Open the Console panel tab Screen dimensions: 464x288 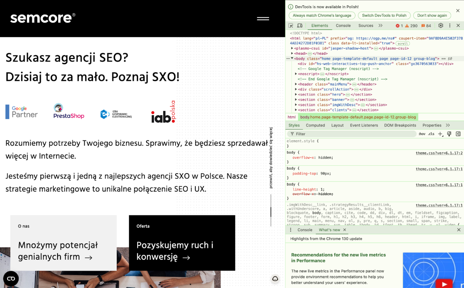[x=343, y=26]
